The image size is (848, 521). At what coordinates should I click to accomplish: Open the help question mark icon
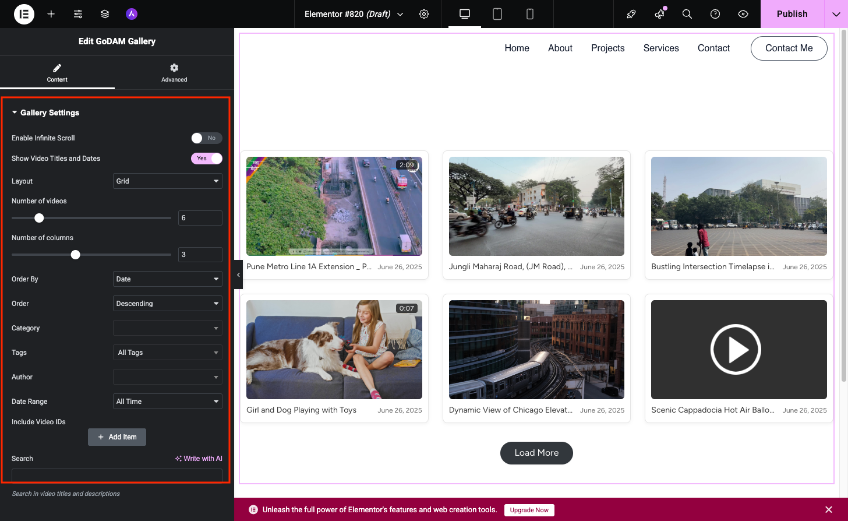tap(715, 14)
